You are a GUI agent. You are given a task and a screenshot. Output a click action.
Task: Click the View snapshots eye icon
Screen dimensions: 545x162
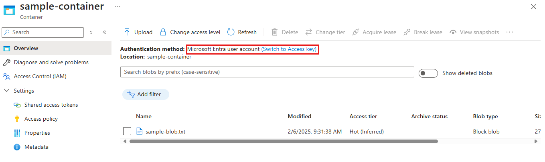[x=453, y=32]
